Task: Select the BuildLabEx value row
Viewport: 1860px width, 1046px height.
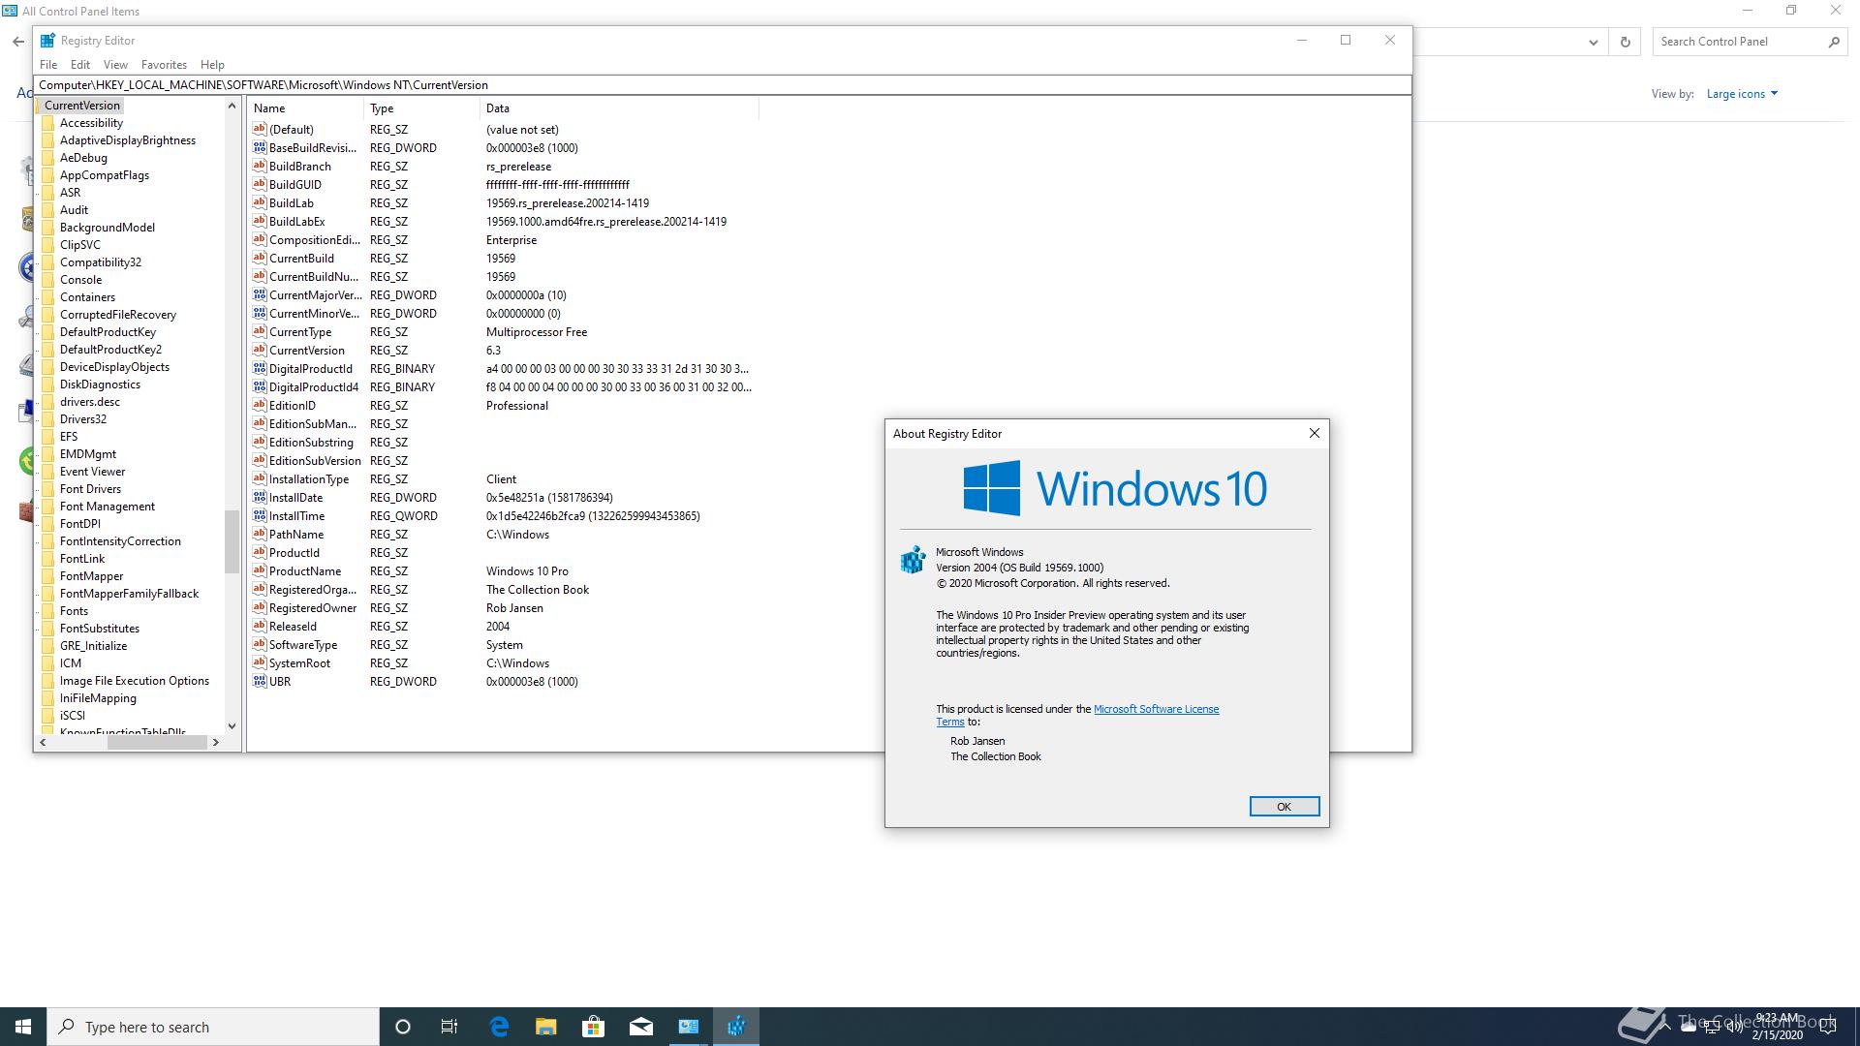Action: pyautogui.click(x=504, y=221)
